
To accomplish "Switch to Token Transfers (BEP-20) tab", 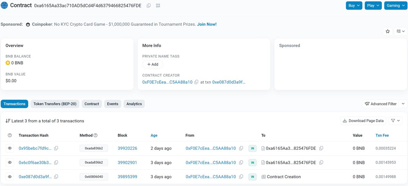I will pos(55,104).
